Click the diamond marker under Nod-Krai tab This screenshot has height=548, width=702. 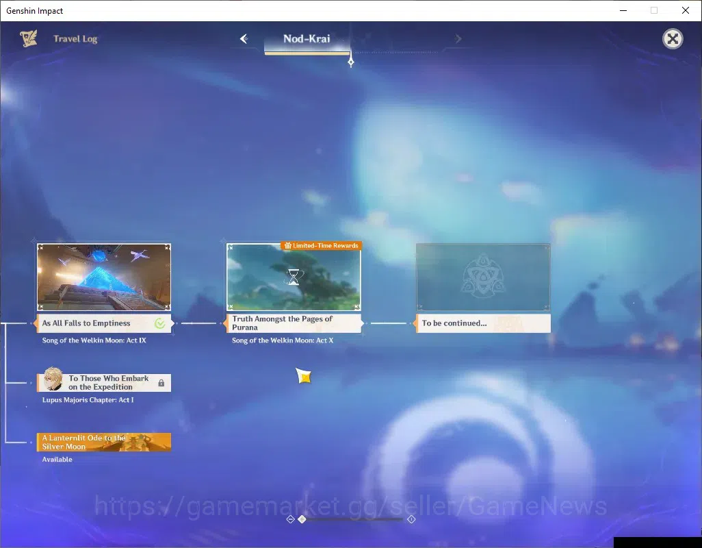[351, 62]
